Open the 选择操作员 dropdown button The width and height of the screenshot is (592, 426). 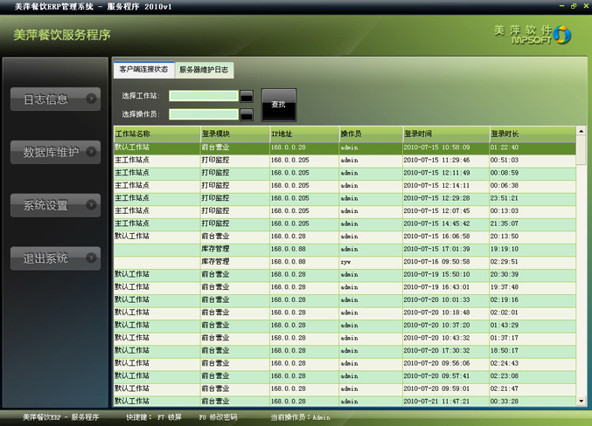(247, 114)
